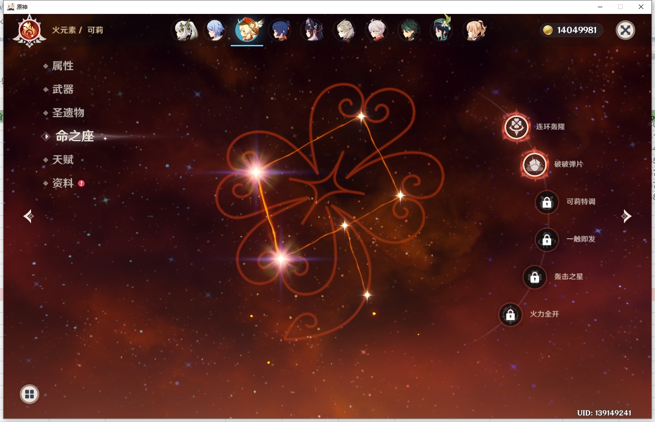This screenshot has width=655, height=422.
Task: Click the 火力全开 label text
Action: [x=544, y=314]
